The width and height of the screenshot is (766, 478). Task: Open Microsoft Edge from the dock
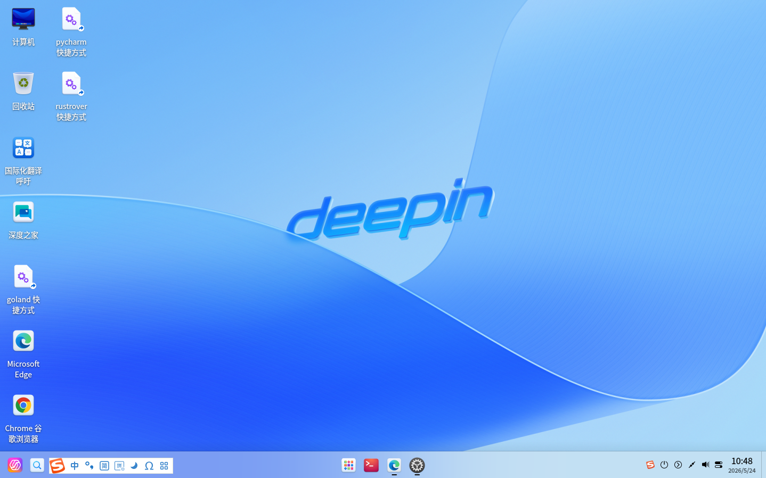pos(394,465)
